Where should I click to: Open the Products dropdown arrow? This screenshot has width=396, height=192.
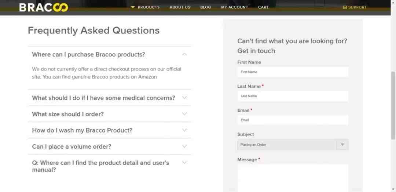pyautogui.click(x=133, y=7)
